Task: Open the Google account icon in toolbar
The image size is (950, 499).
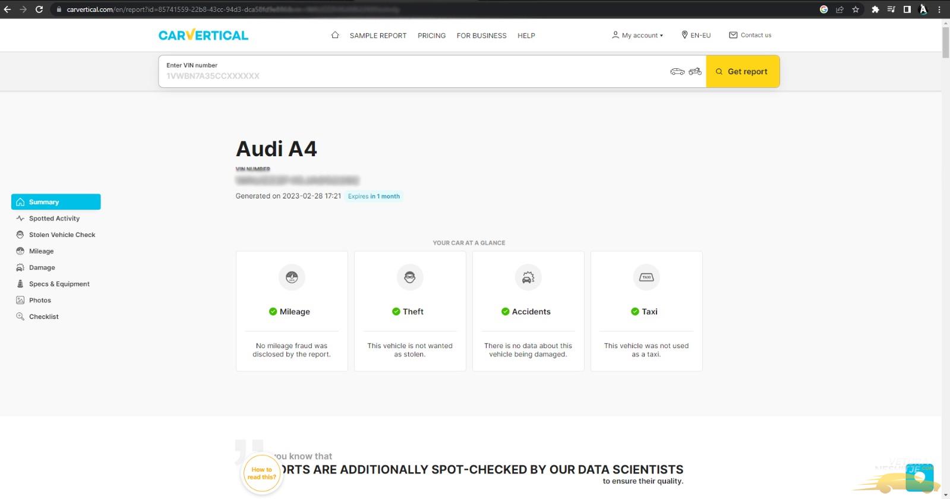Action: (x=823, y=10)
